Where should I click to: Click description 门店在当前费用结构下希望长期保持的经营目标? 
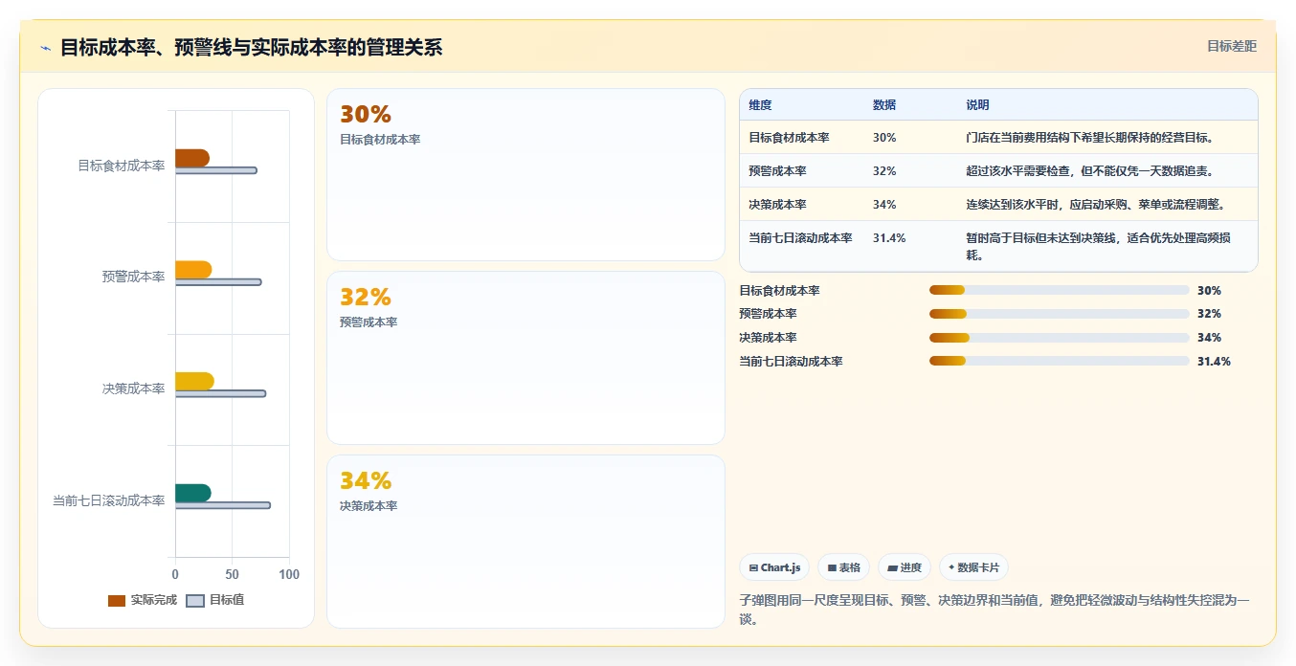tap(1090, 138)
